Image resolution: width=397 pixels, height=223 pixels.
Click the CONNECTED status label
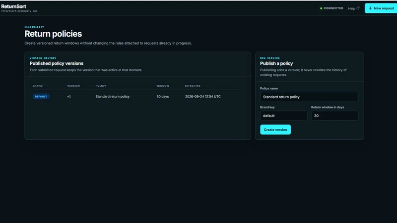click(333, 8)
